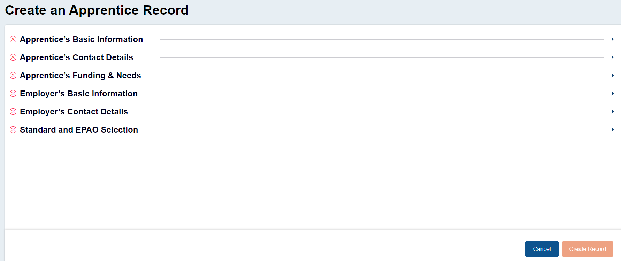Click the red X status icon beside Apprentice's Basic Information
This screenshot has width=621, height=261.
13,39
